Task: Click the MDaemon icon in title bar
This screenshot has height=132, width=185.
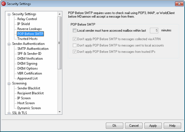Action: click(4, 4)
